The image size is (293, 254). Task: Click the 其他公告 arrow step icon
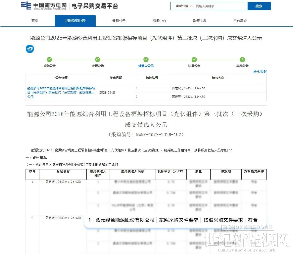point(242,60)
